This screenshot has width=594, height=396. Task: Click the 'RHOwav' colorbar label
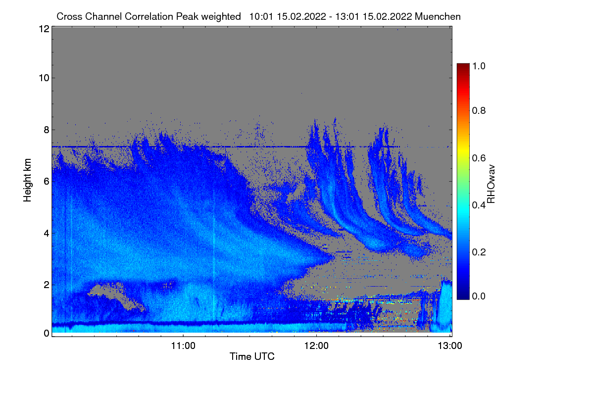[491, 184]
